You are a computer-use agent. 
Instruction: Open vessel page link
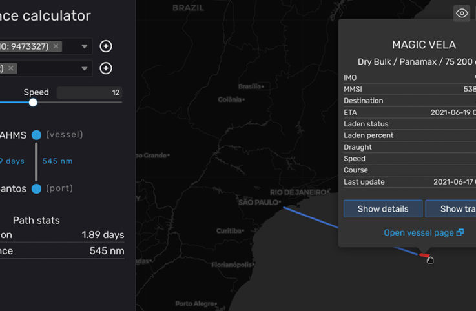click(424, 233)
